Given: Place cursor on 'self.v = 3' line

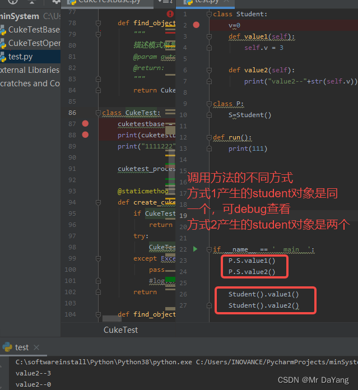Looking at the screenshot, I should click(x=263, y=48).
